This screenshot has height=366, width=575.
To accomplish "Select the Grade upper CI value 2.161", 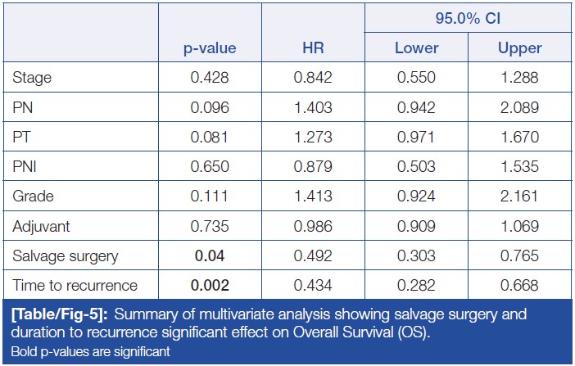I will (x=519, y=197).
